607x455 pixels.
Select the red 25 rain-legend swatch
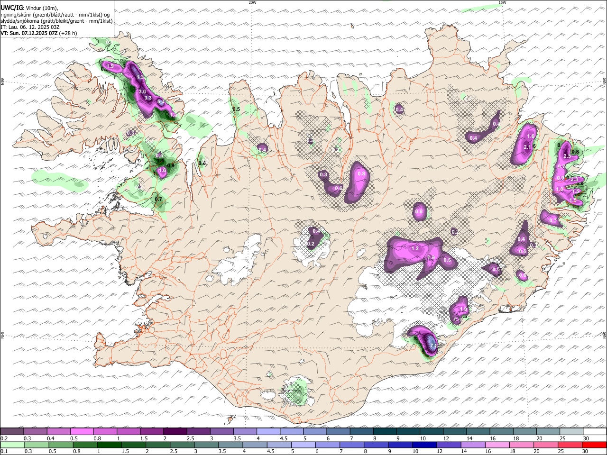(570, 445)
